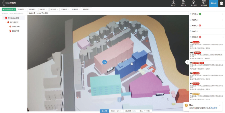The width and height of the screenshot is (225, 113).
Task: Click the hospital cross logo
Action: [x=4, y=3]
